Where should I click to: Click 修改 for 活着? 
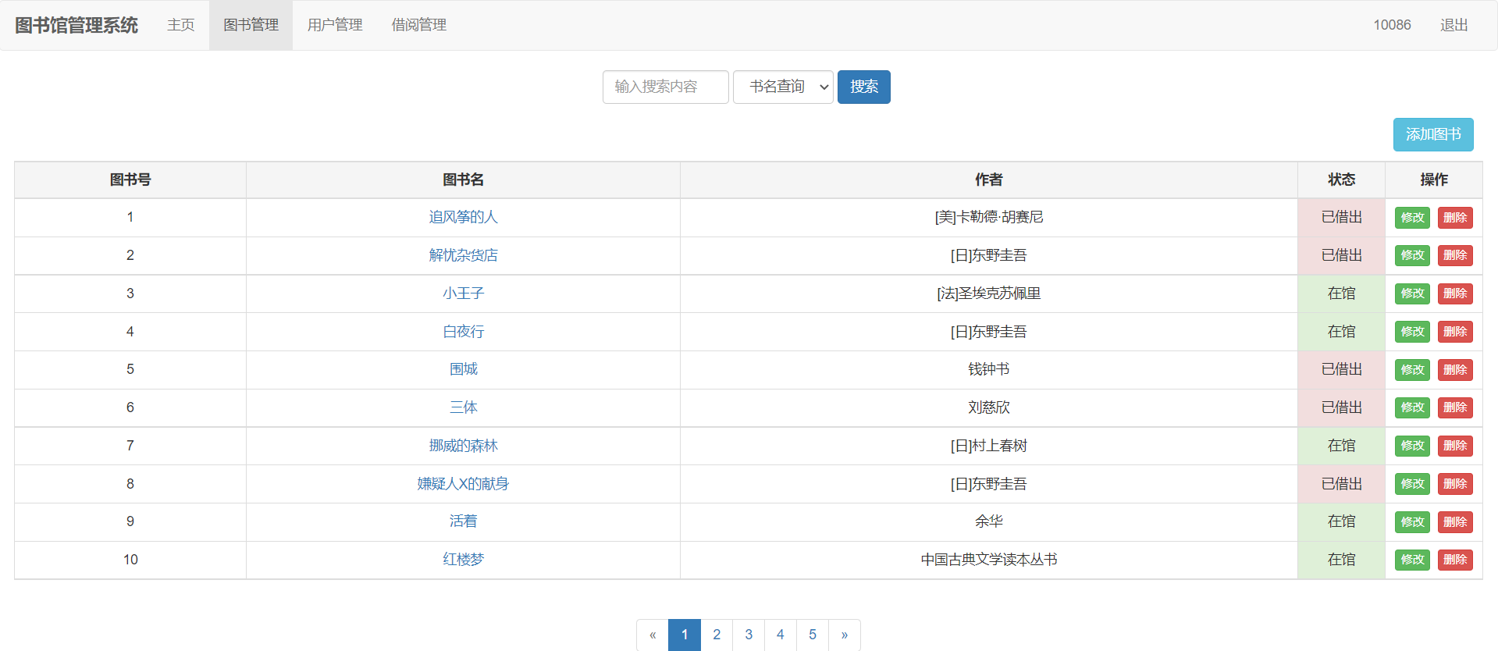[x=1412, y=522]
